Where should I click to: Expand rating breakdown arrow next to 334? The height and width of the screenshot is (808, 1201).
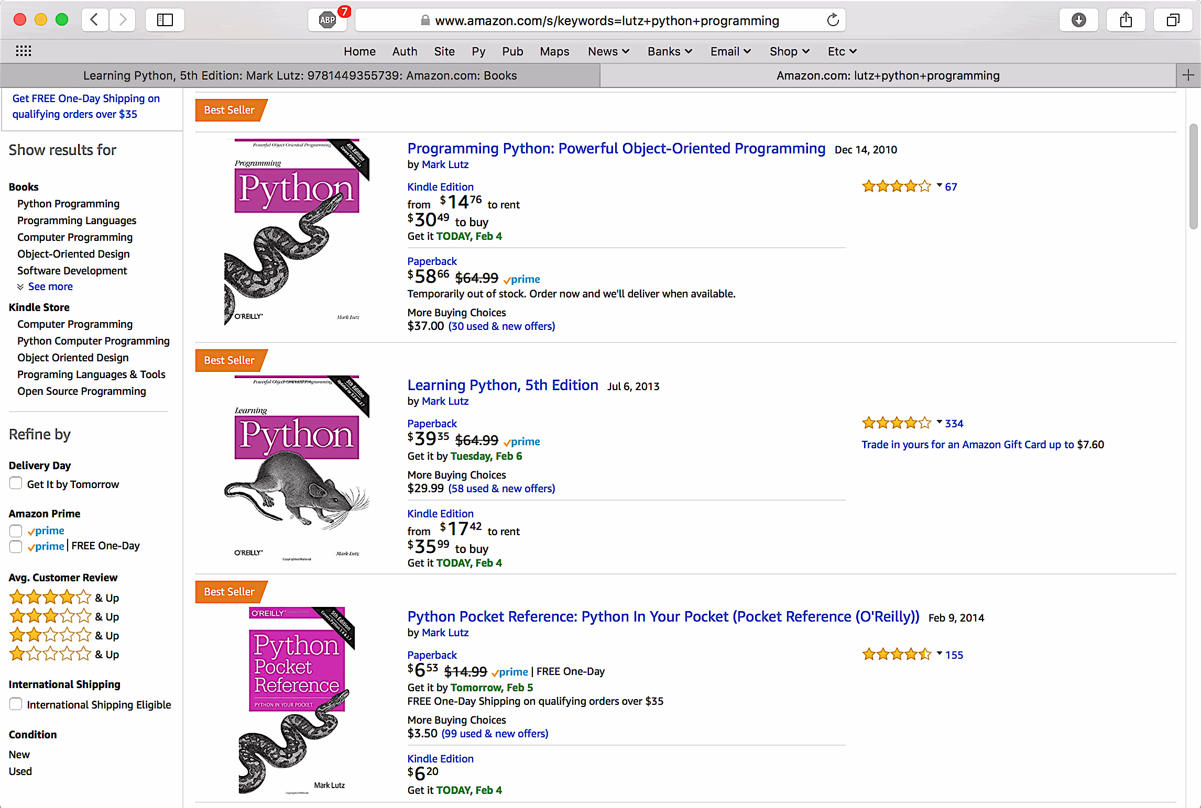pos(939,422)
